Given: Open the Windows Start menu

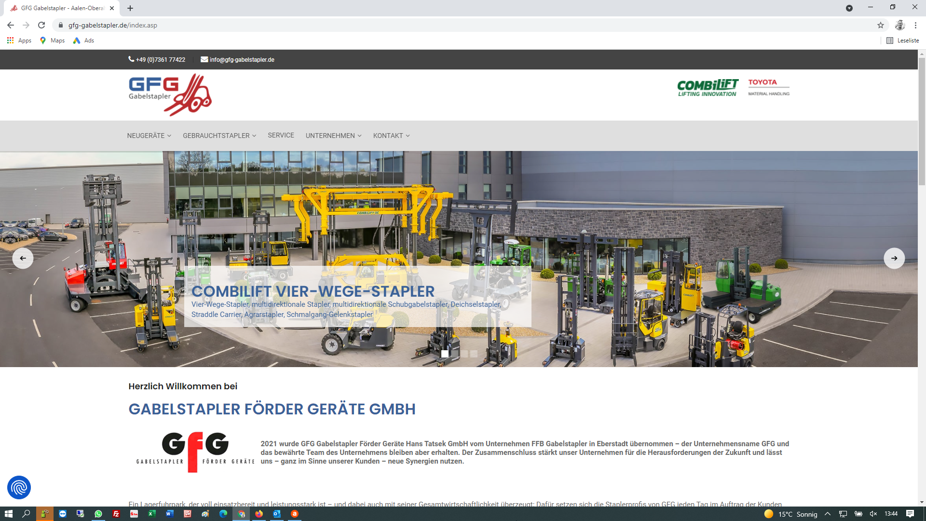Looking at the screenshot, I should click(8, 514).
